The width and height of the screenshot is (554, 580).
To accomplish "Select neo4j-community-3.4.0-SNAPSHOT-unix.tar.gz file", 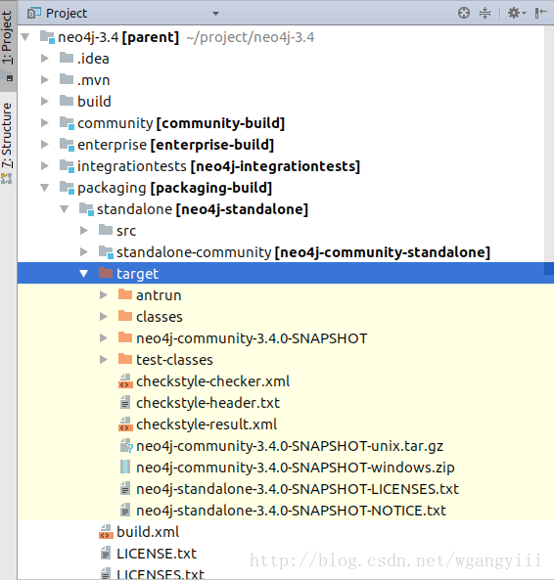I will point(290,446).
